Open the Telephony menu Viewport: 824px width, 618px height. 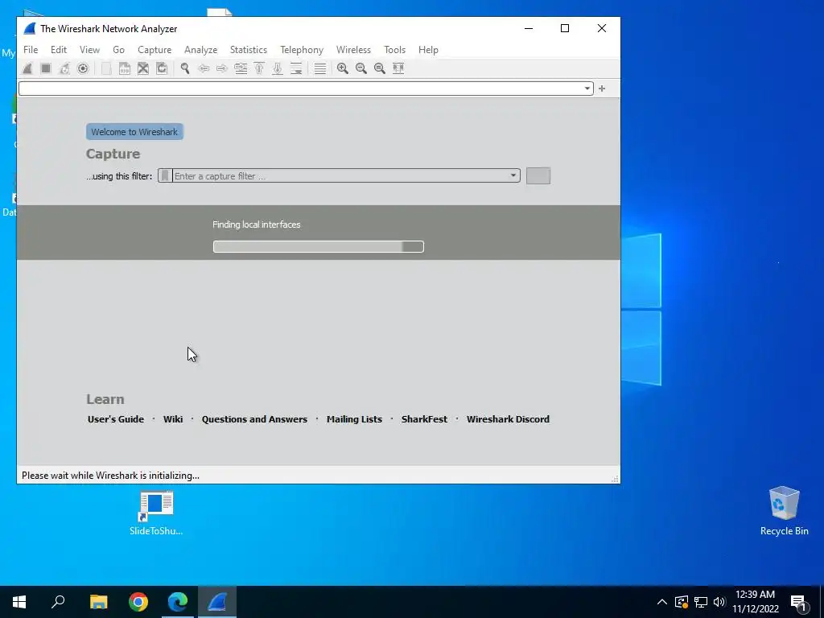tap(302, 50)
